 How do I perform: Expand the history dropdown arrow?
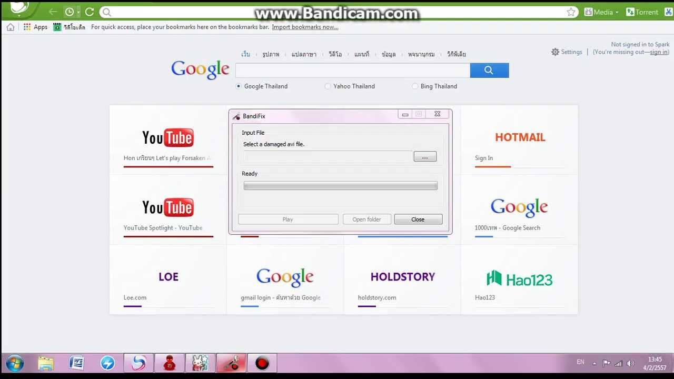(78, 12)
